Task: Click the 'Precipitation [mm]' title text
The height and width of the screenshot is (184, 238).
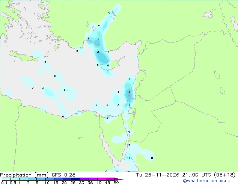Action: point(24,175)
